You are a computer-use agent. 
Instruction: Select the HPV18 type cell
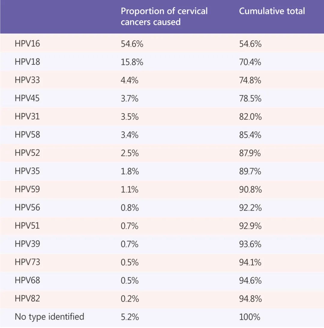27,62
